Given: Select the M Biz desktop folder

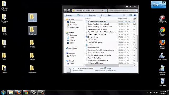Looking at the screenshot, I should 4,44.
